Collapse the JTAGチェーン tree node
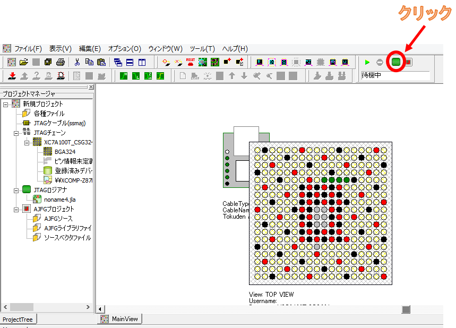The width and height of the screenshot is (456, 328). click(16, 133)
